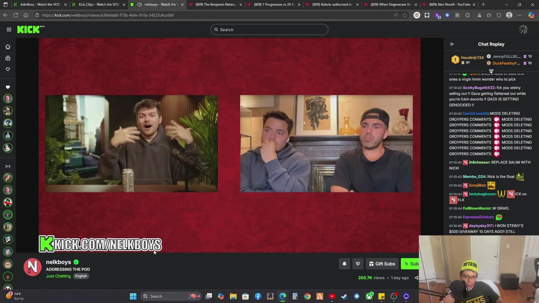This screenshot has width=539, height=303.
Task: Switch to Robots authorized tab
Action: point(331,5)
